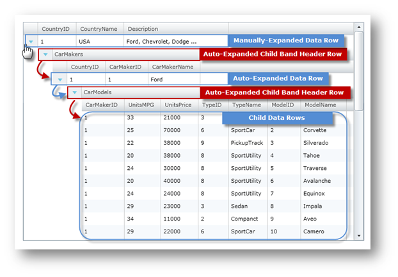The image size is (398, 277).
Task: Click the UnitsMPG column header
Action: (142, 105)
